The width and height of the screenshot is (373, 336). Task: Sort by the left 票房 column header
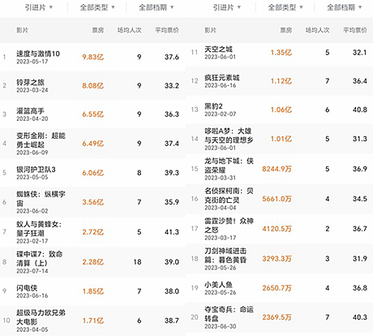click(x=98, y=30)
